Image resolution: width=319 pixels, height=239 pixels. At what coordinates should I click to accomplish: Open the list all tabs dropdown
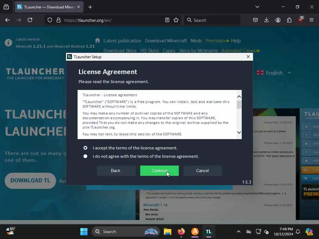click(257, 7)
